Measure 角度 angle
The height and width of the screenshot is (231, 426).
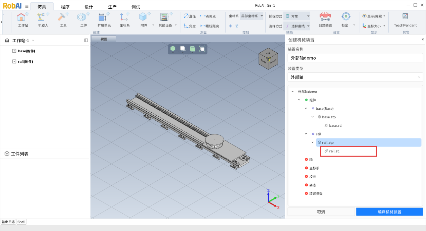click(190, 26)
